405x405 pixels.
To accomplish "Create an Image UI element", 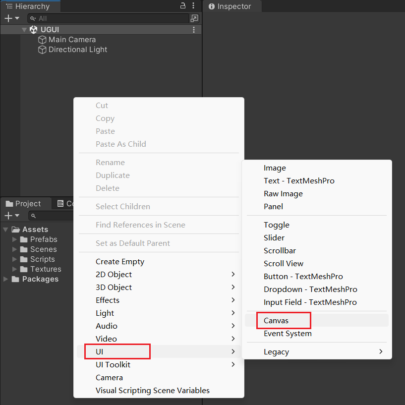I will 317,168.
